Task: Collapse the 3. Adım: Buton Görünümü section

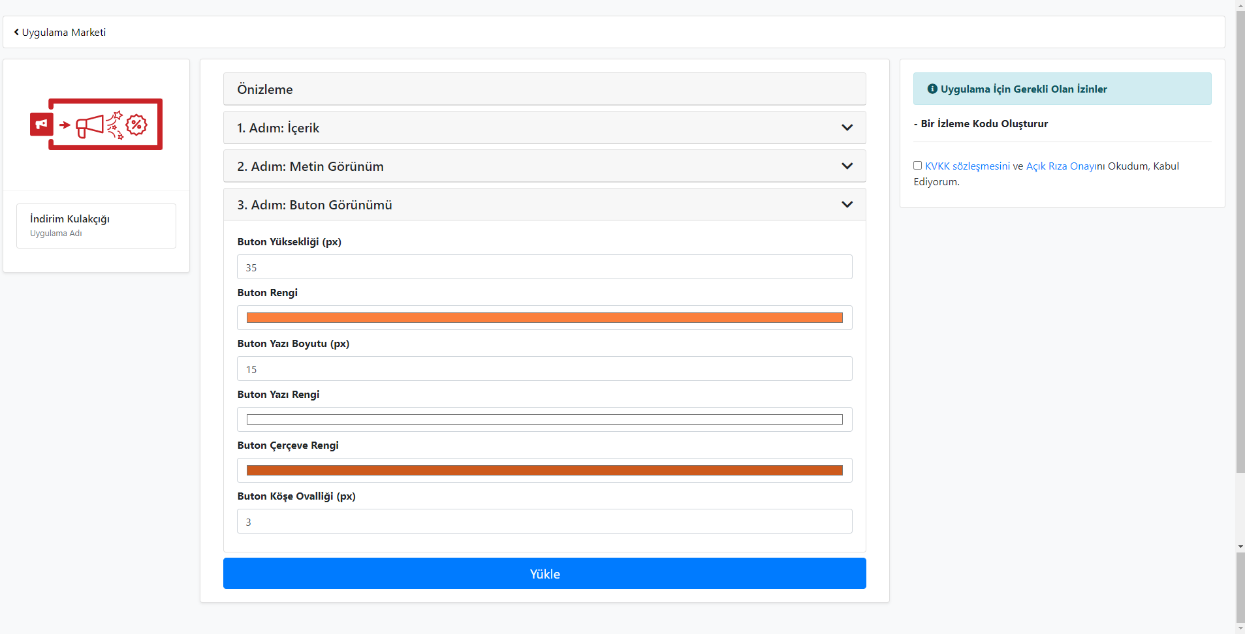Action: point(544,205)
